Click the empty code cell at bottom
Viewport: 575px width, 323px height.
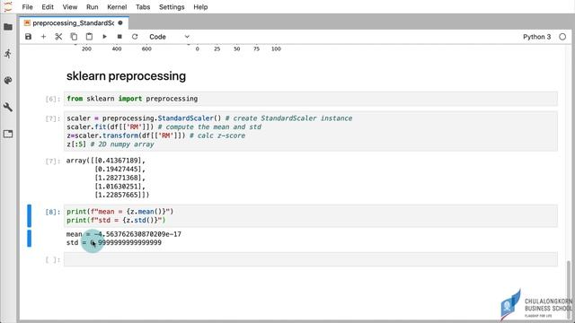(310, 259)
